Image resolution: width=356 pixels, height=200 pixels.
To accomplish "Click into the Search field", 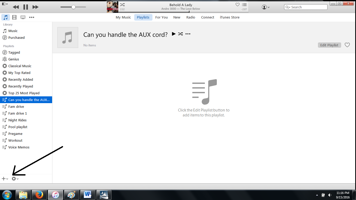I will [306, 7].
